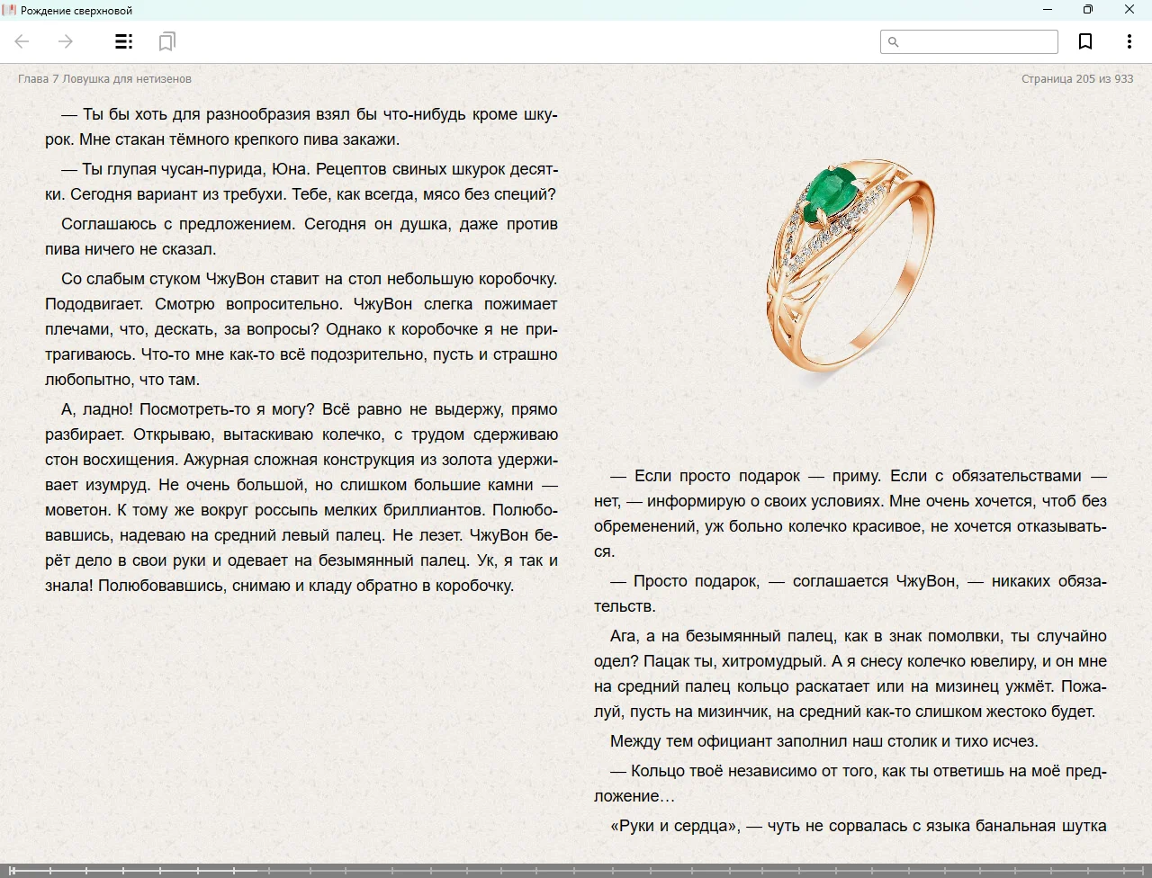Click the paragraph starting 'Между тем официант'
Screen dimensions: 1152x878
point(823,741)
